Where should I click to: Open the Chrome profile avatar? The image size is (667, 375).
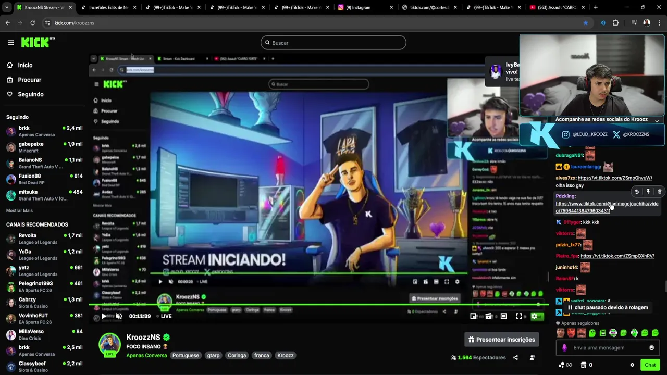647,23
